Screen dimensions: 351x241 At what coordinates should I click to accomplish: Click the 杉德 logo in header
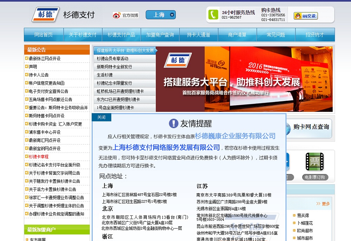[45, 14]
